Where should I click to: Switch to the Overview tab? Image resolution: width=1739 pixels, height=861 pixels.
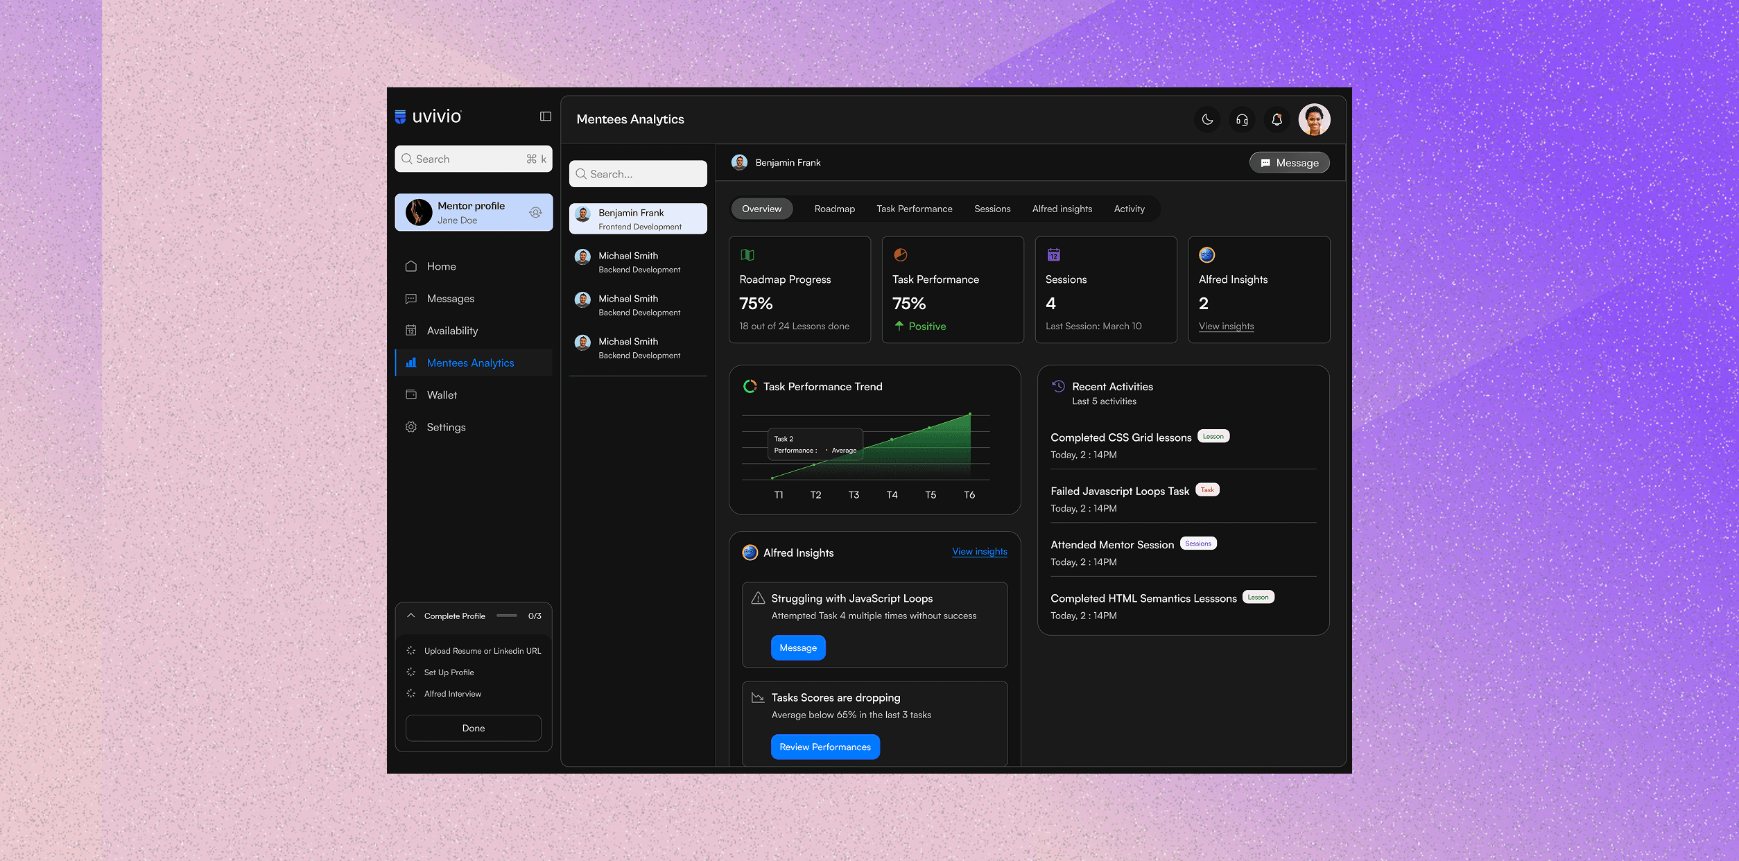[x=761, y=209]
